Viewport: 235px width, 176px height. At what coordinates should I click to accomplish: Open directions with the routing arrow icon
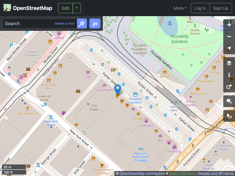pyautogui.click(x=95, y=23)
